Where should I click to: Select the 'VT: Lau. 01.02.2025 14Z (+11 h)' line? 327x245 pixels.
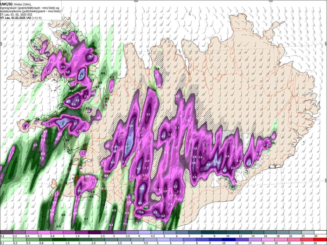point(21,18)
